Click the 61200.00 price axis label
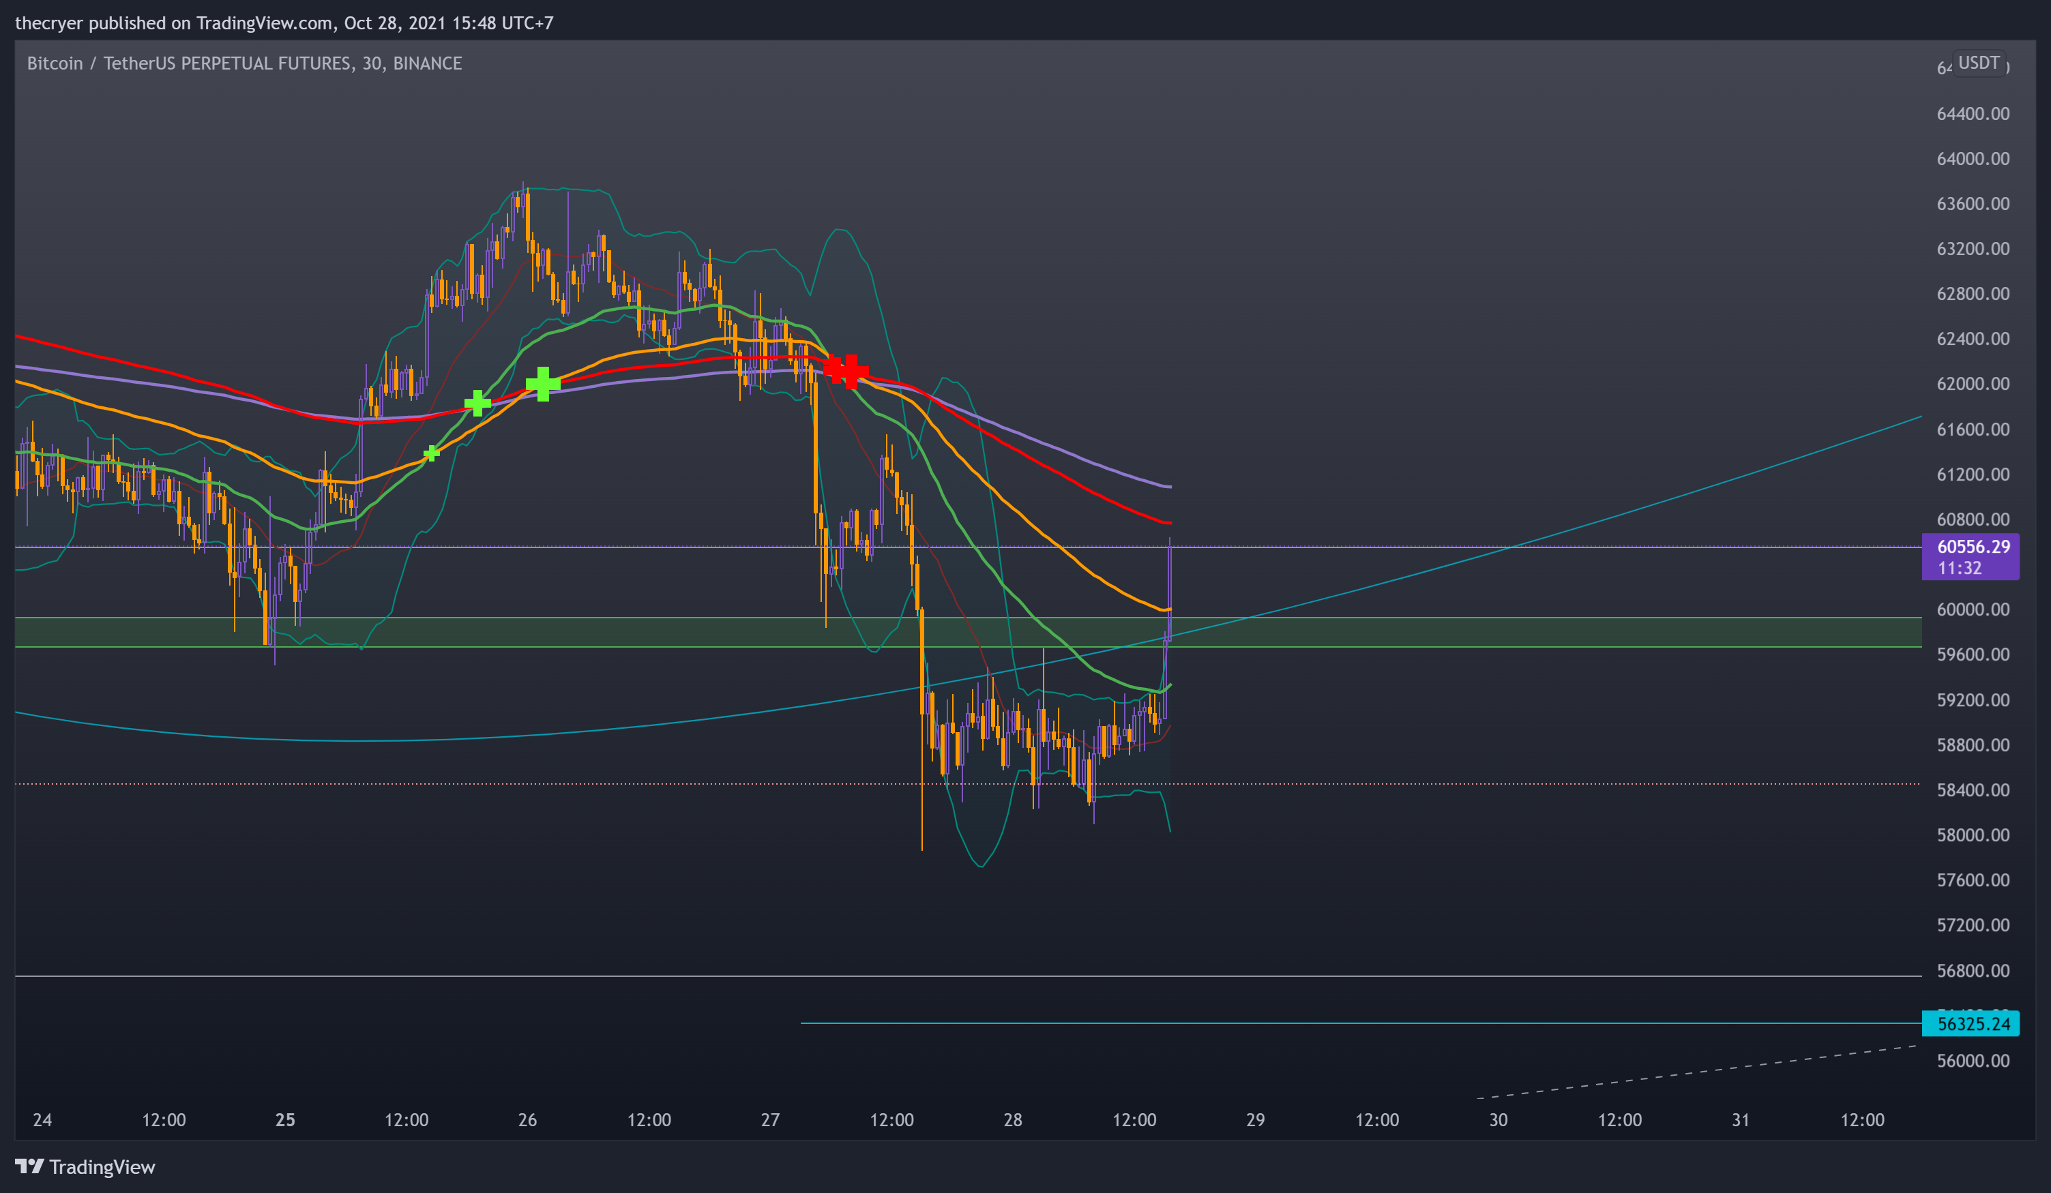Viewport: 2051px width, 1193px height. [x=1973, y=475]
